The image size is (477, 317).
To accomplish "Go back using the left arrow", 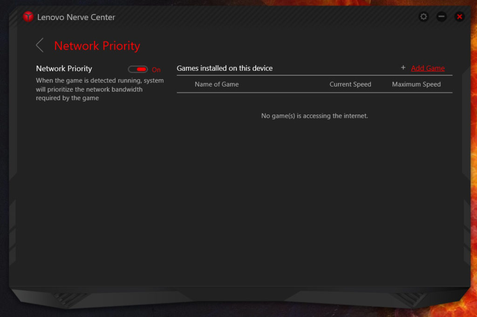I will point(40,46).
